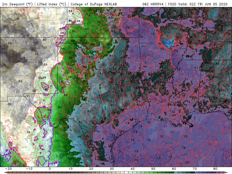Screen dimensions: 232x174
Task: Click the 'Lifted Index (°C)' title label
Action: (52, 4)
